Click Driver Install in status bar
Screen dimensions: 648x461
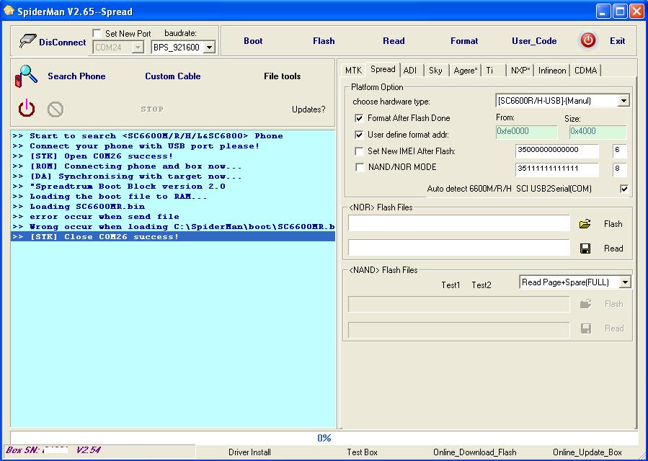click(x=249, y=452)
